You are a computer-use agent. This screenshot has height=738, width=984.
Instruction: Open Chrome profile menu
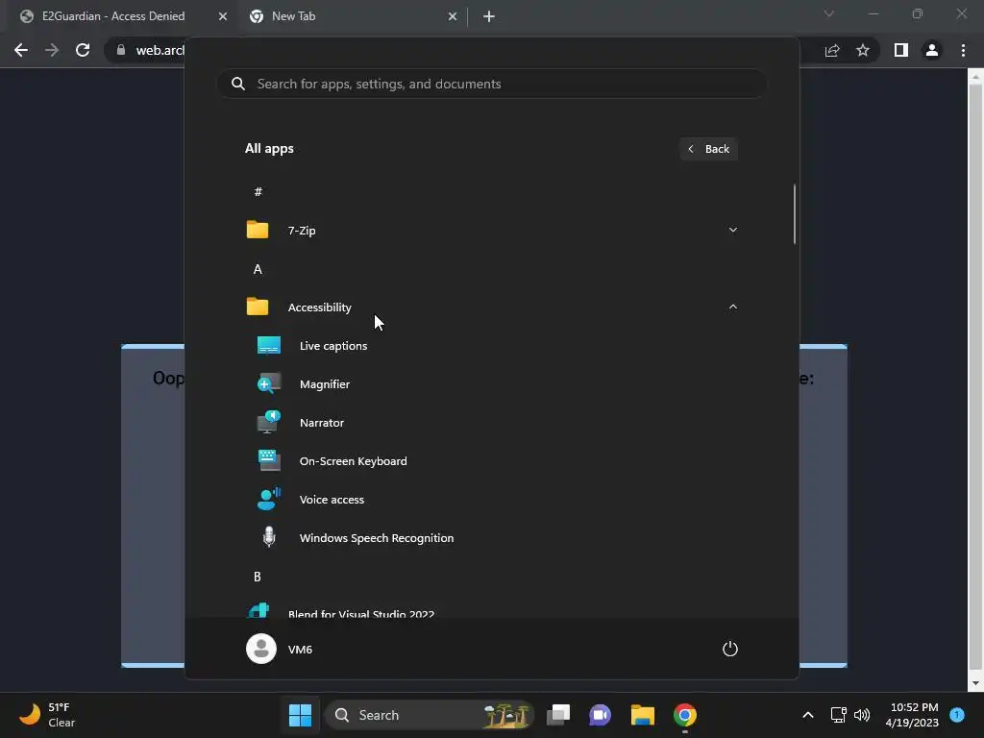point(932,50)
